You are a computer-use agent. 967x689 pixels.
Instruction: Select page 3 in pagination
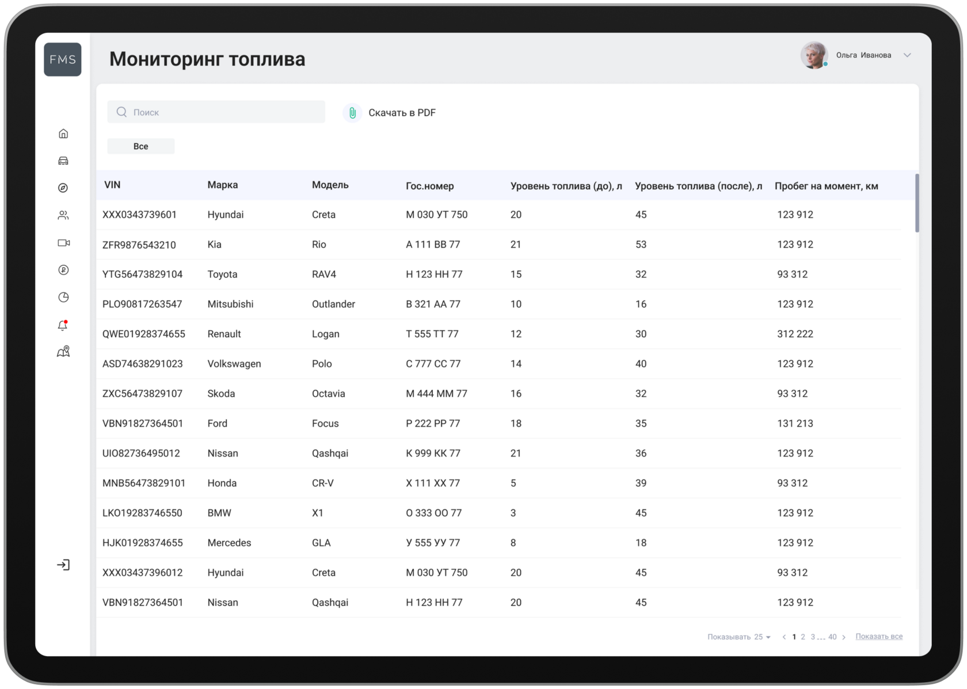point(813,637)
